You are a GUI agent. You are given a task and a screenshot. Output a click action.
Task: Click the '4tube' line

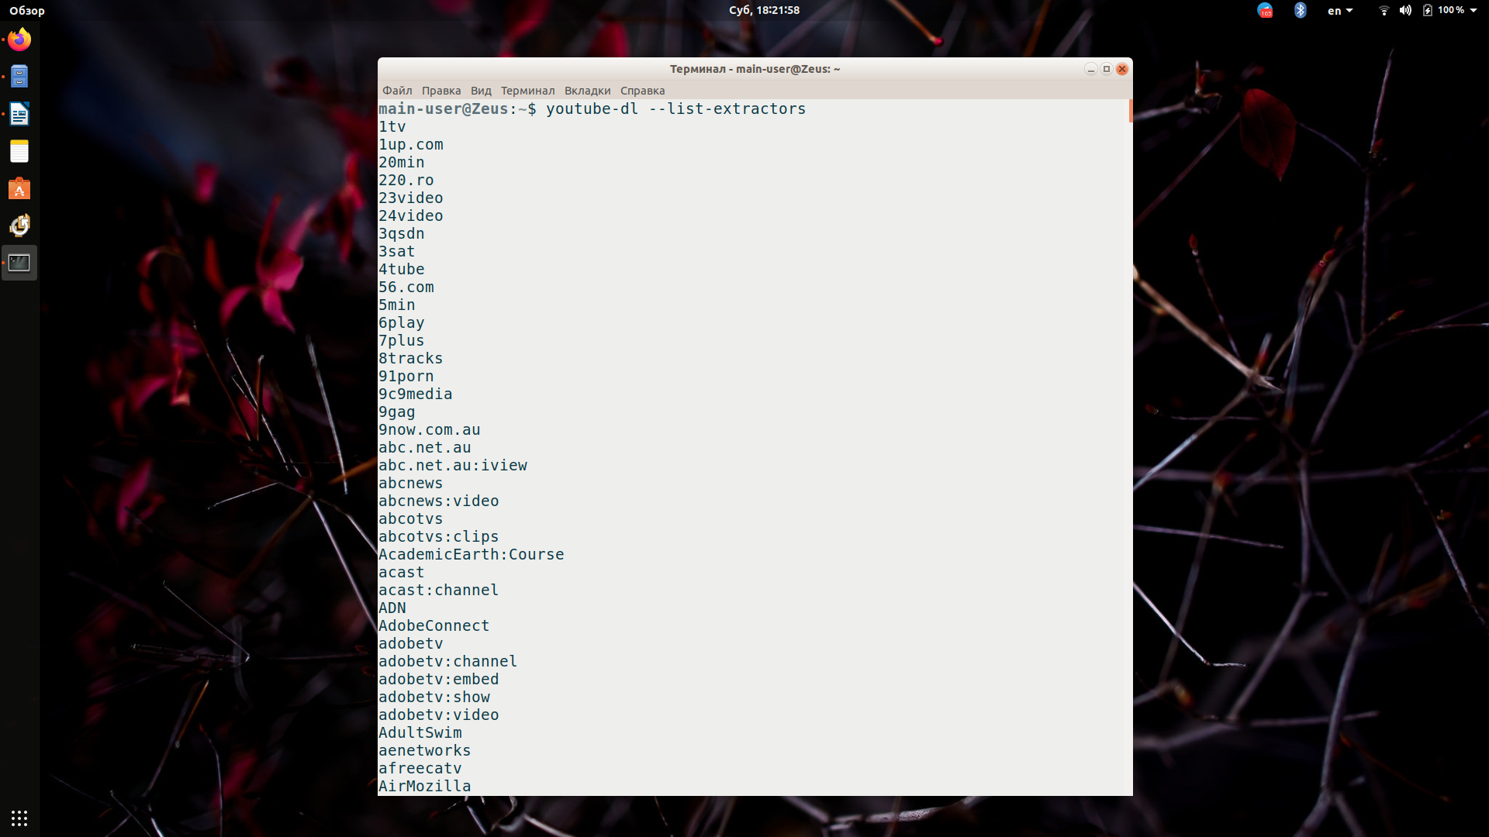(401, 270)
